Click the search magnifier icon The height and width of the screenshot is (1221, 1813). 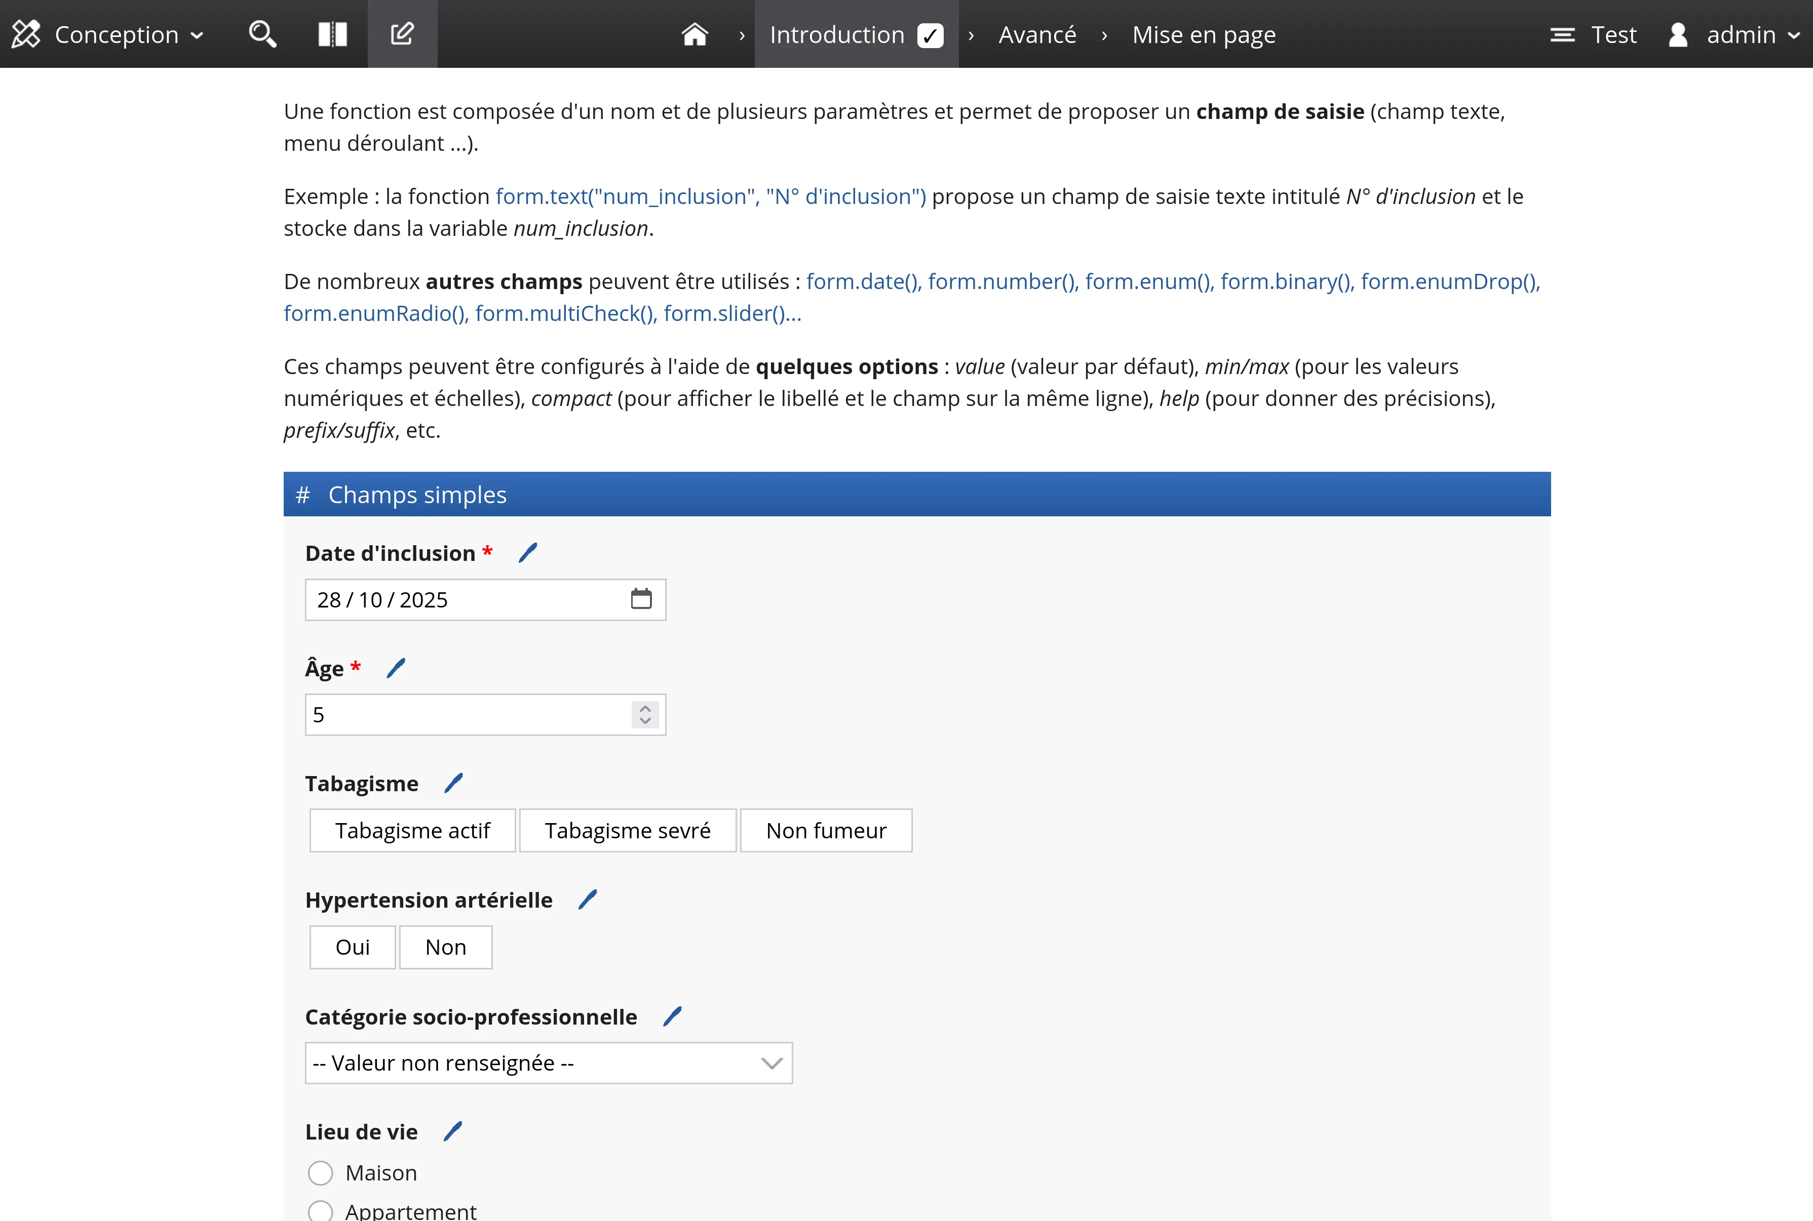pos(262,34)
